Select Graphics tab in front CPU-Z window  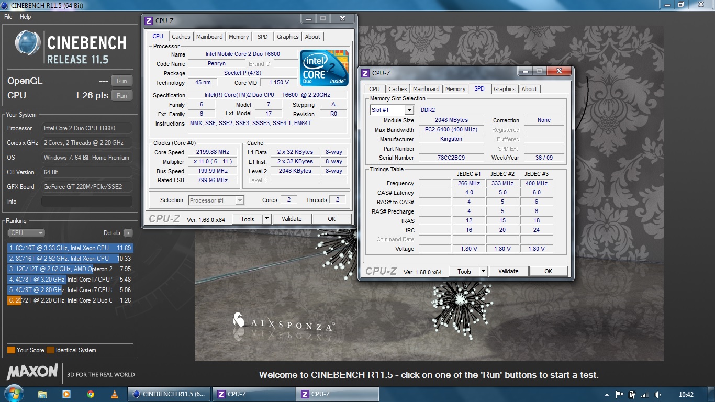pos(505,89)
